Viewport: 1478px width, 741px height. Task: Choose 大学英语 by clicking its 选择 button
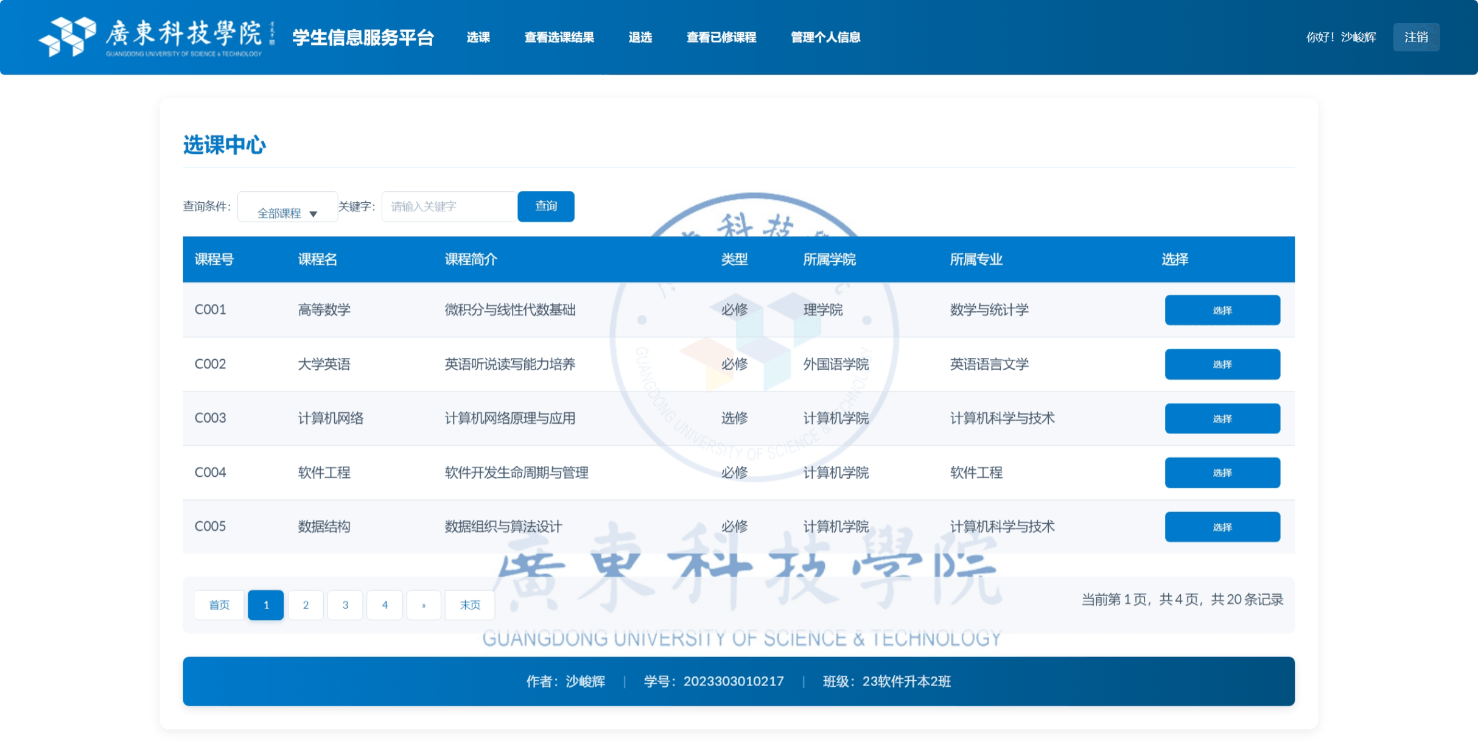pos(1222,364)
